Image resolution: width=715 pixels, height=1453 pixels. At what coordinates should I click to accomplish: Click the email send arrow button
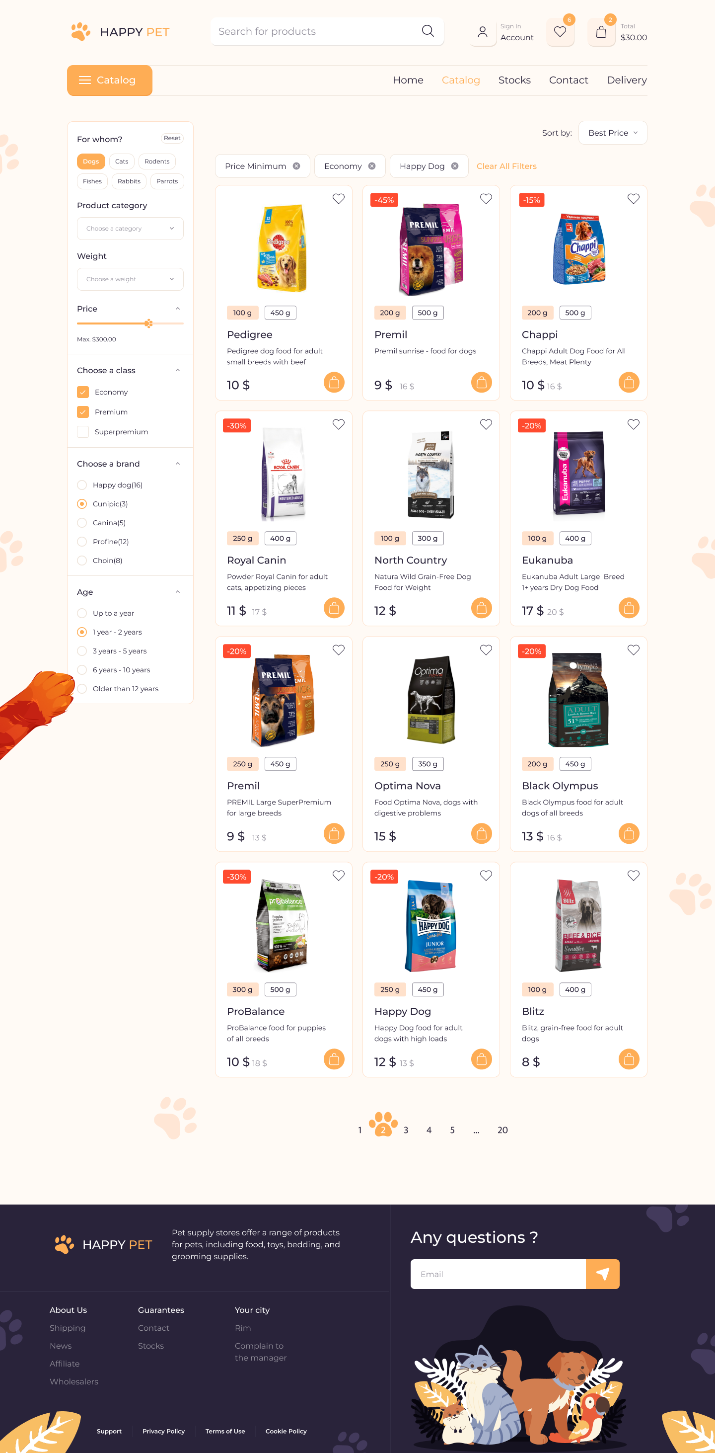(x=602, y=1274)
